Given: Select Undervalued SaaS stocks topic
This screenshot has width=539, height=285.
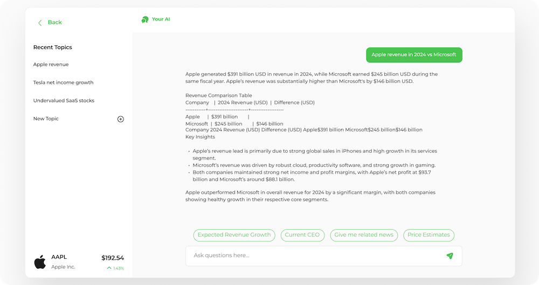Looking at the screenshot, I should click(64, 101).
